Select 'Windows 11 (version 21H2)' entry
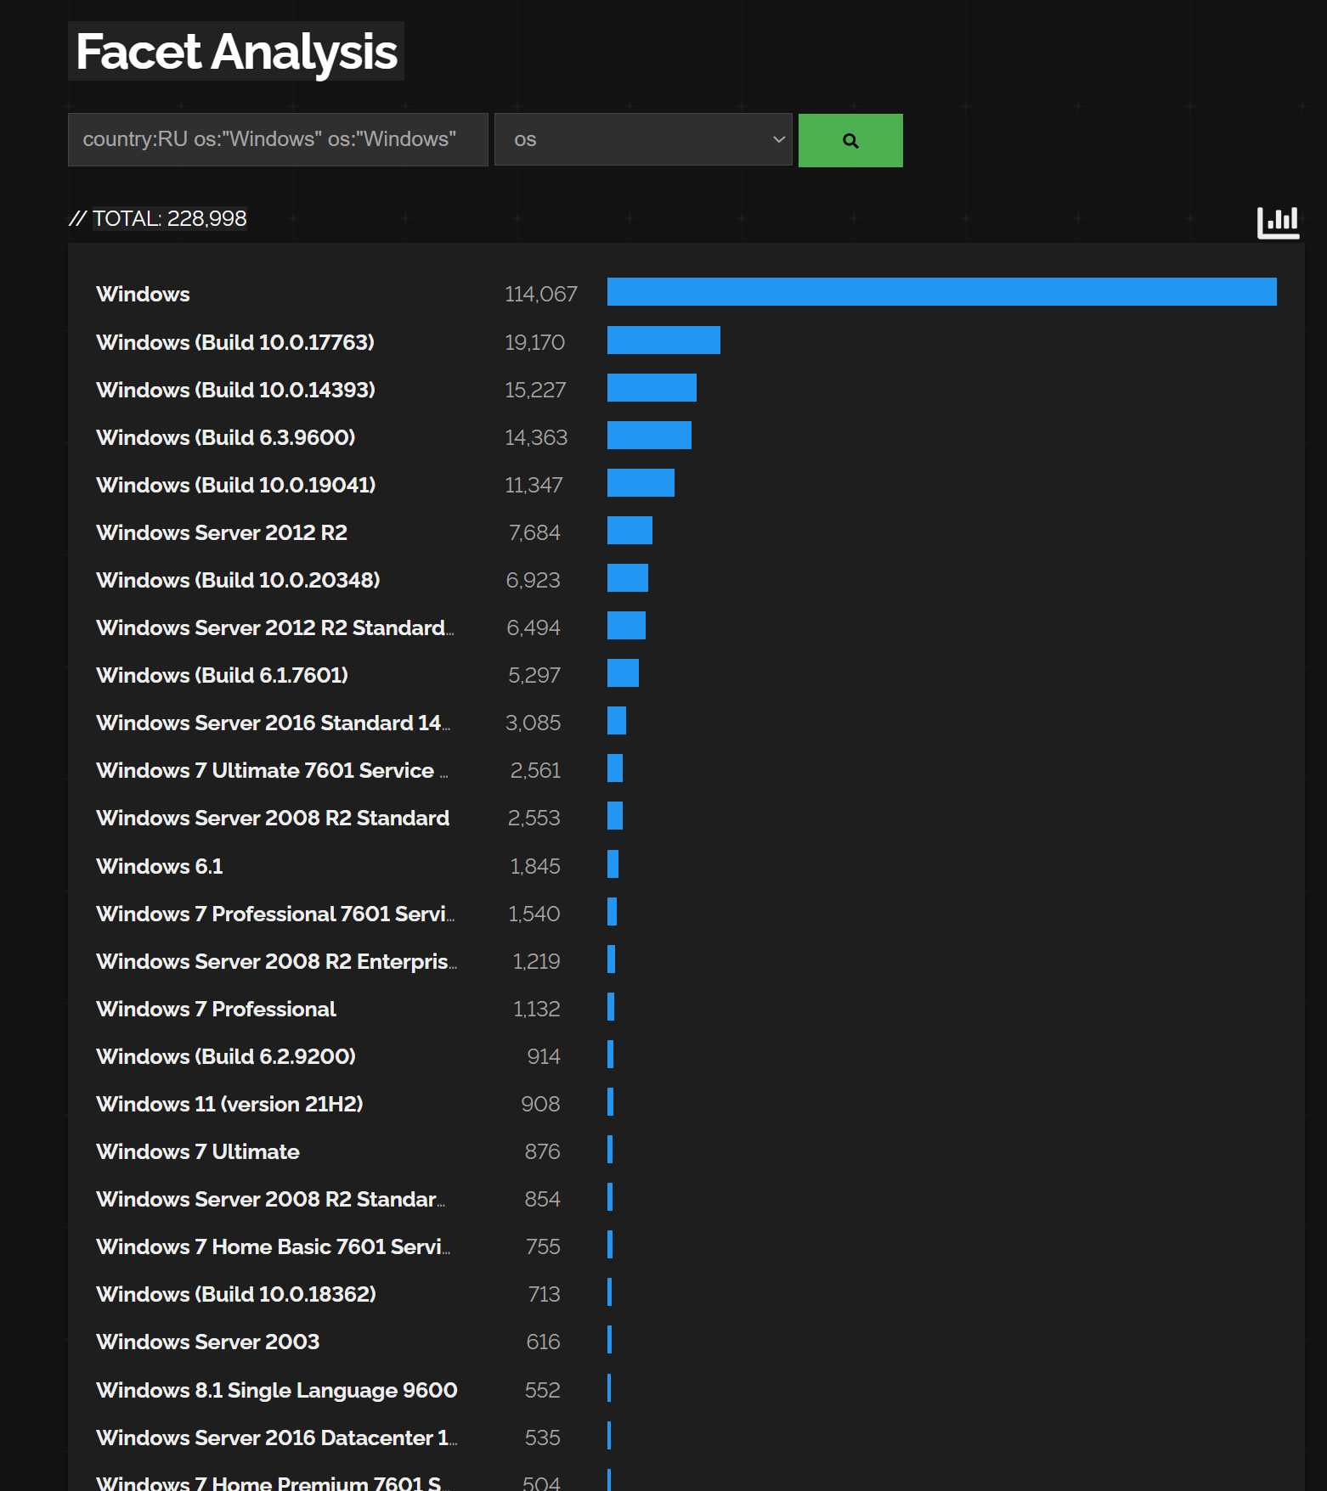1327x1491 pixels. (x=229, y=1104)
